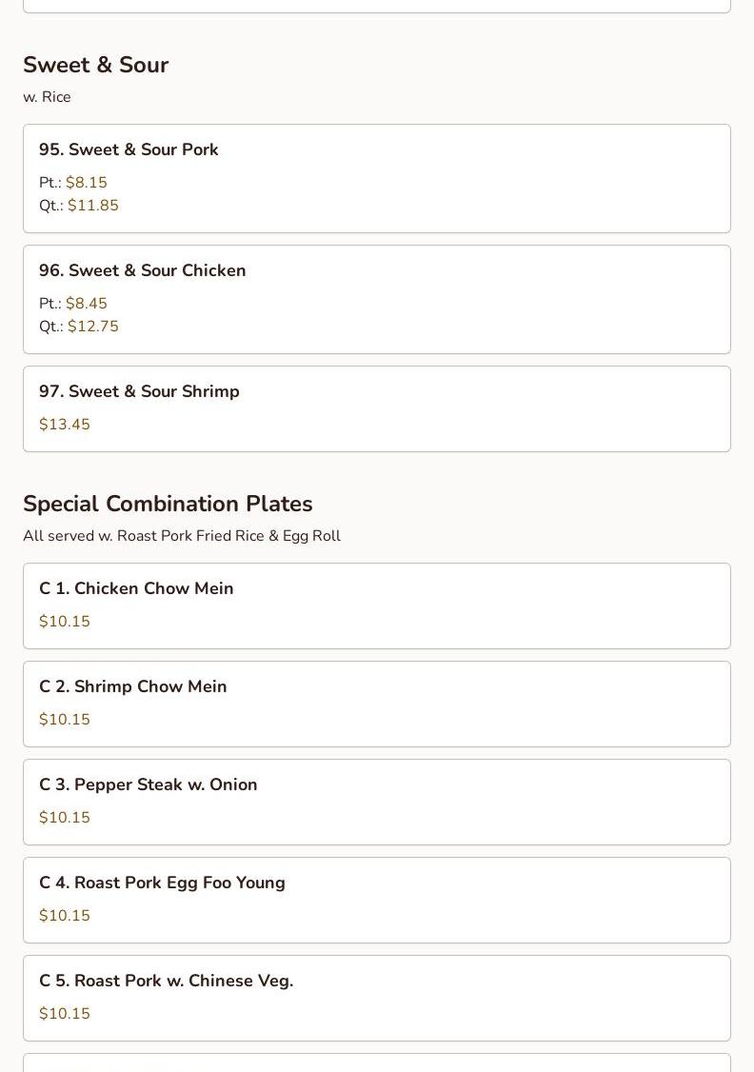Select the 95. Sweet & Sour Pork item

click(377, 178)
